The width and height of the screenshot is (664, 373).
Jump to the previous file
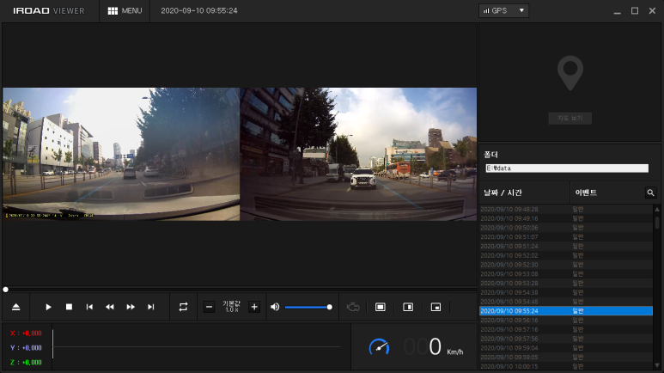click(89, 307)
